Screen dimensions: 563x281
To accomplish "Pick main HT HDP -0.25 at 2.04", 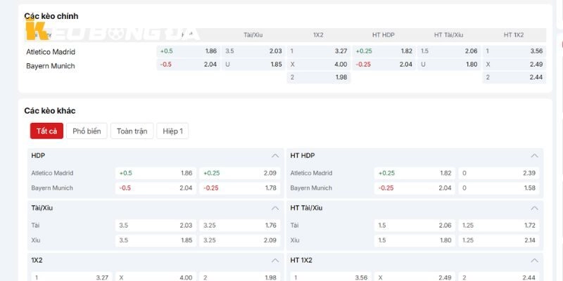I will tap(384, 65).
